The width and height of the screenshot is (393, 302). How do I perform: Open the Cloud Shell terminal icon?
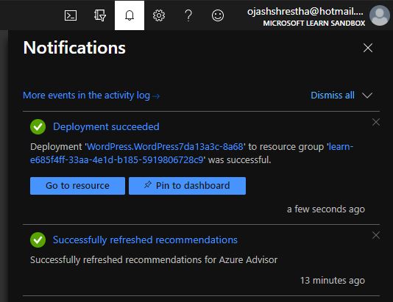coord(71,15)
